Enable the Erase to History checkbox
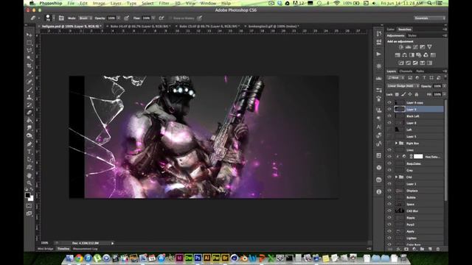This screenshot has width=472, height=265. [170, 18]
